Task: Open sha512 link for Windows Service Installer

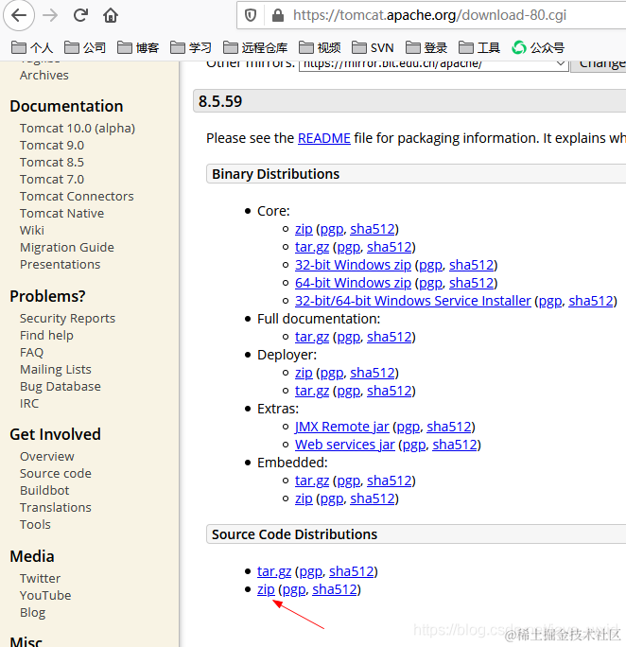Action: coord(591,301)
